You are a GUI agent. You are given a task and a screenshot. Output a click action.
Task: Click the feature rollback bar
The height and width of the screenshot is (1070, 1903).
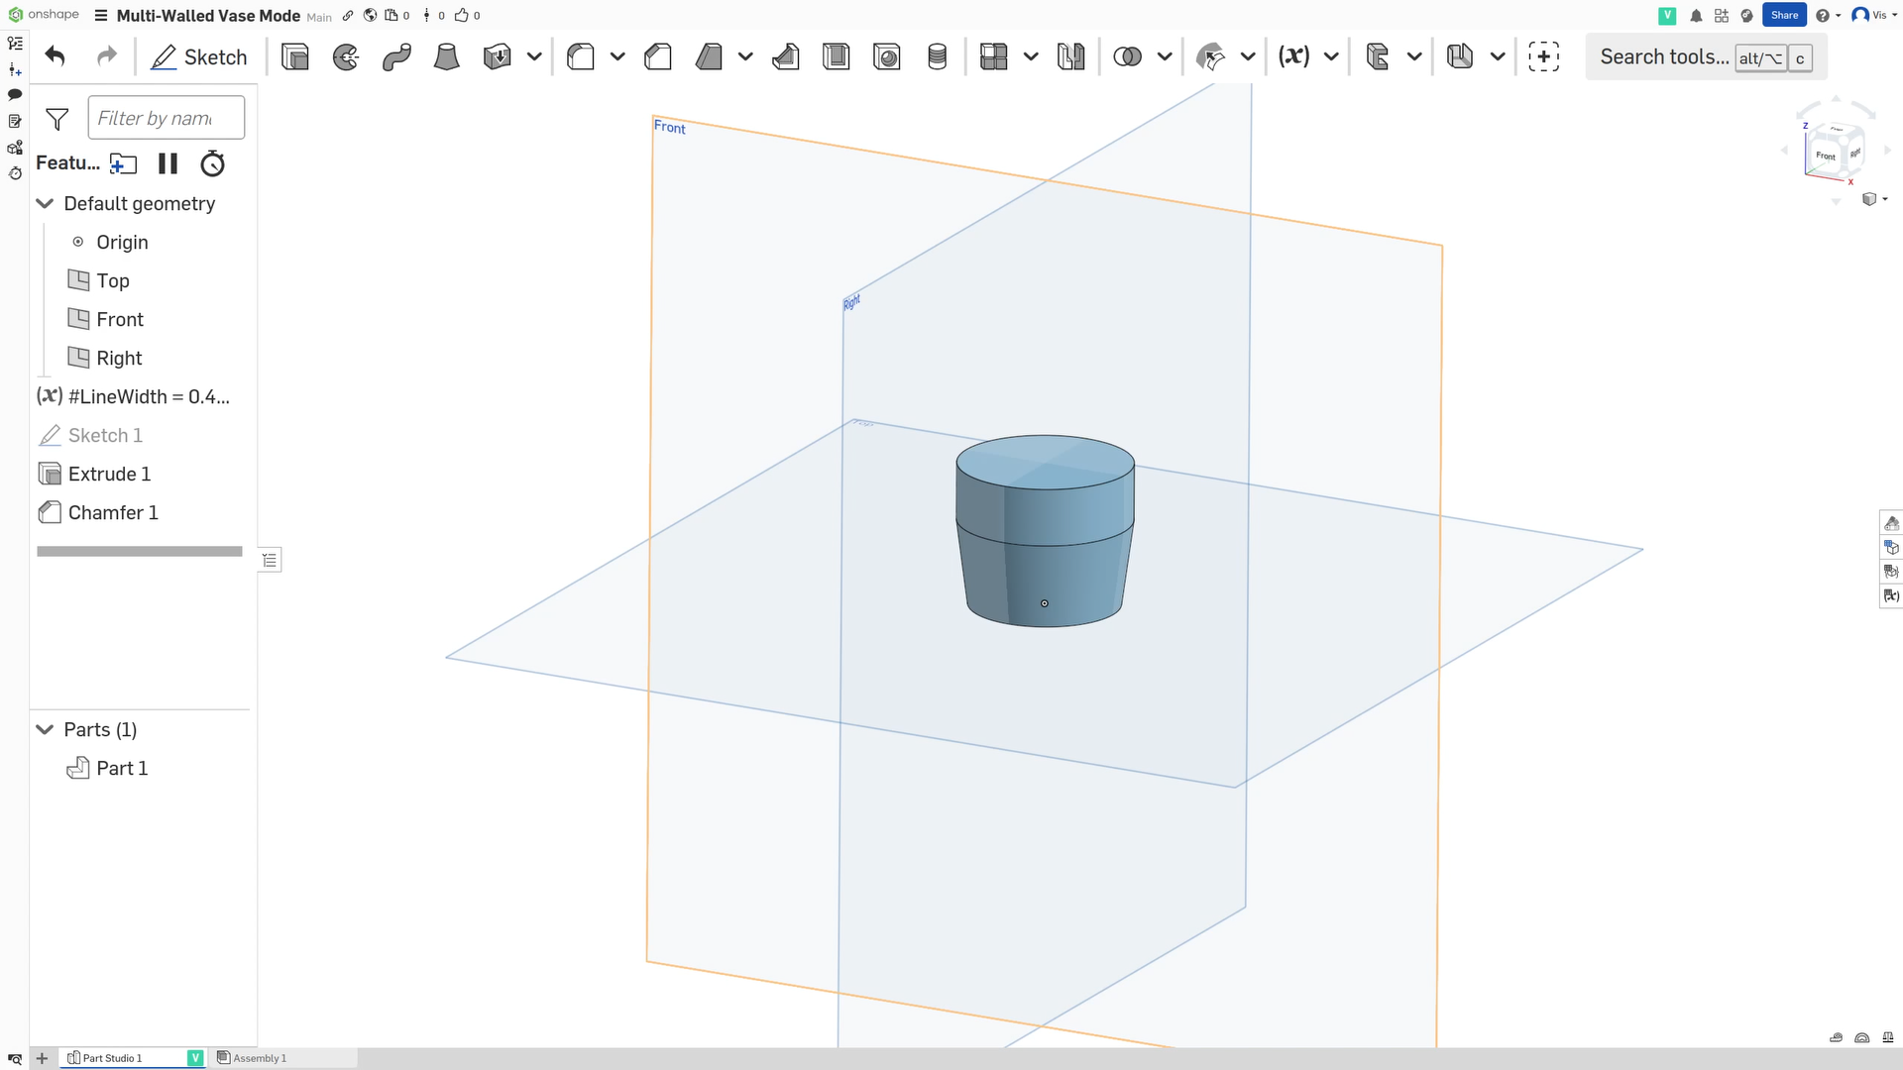tap(139, 551)
